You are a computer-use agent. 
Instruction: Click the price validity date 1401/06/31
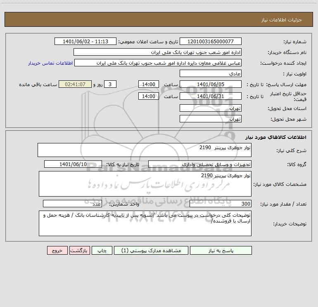pyautogui.click(x=211, y=96)
